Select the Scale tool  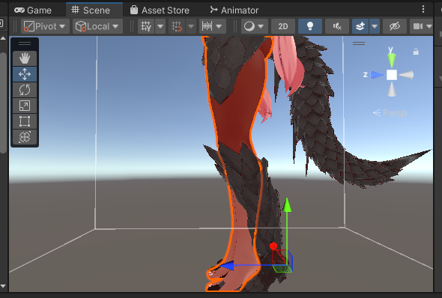coord(25,106)
